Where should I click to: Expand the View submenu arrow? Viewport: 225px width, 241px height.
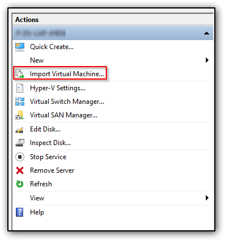click(207, 198)
